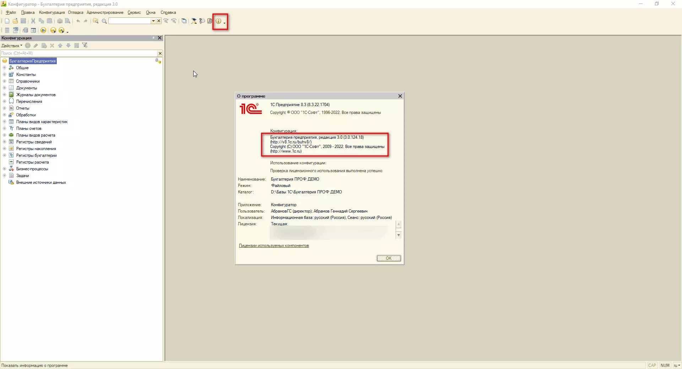Viewport: 682px width, 369px height.
Task: Click the pencil edit icon in Конфигурация panel
Action: [x=36, y=45]
